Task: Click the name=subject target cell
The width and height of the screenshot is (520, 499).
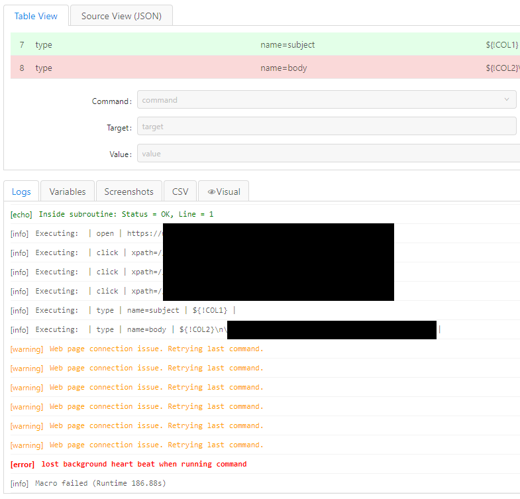Action: pyautogui.click(x=287, y=44)
